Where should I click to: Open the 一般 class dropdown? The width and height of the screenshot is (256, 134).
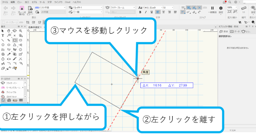click(88, 12)
